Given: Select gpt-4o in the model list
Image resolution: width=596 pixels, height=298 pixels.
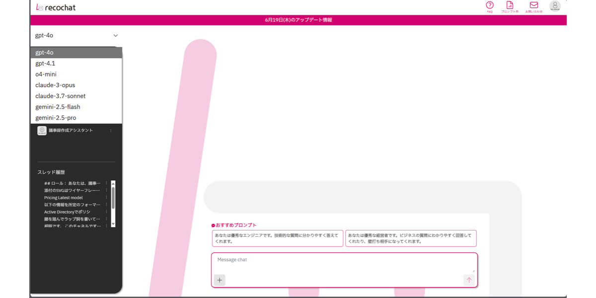Looking at the screenshot, I should (x=76, y=52).
